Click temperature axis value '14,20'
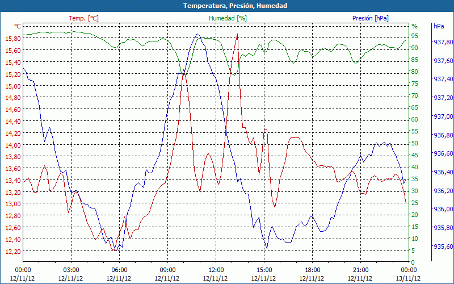 [13, 133]
